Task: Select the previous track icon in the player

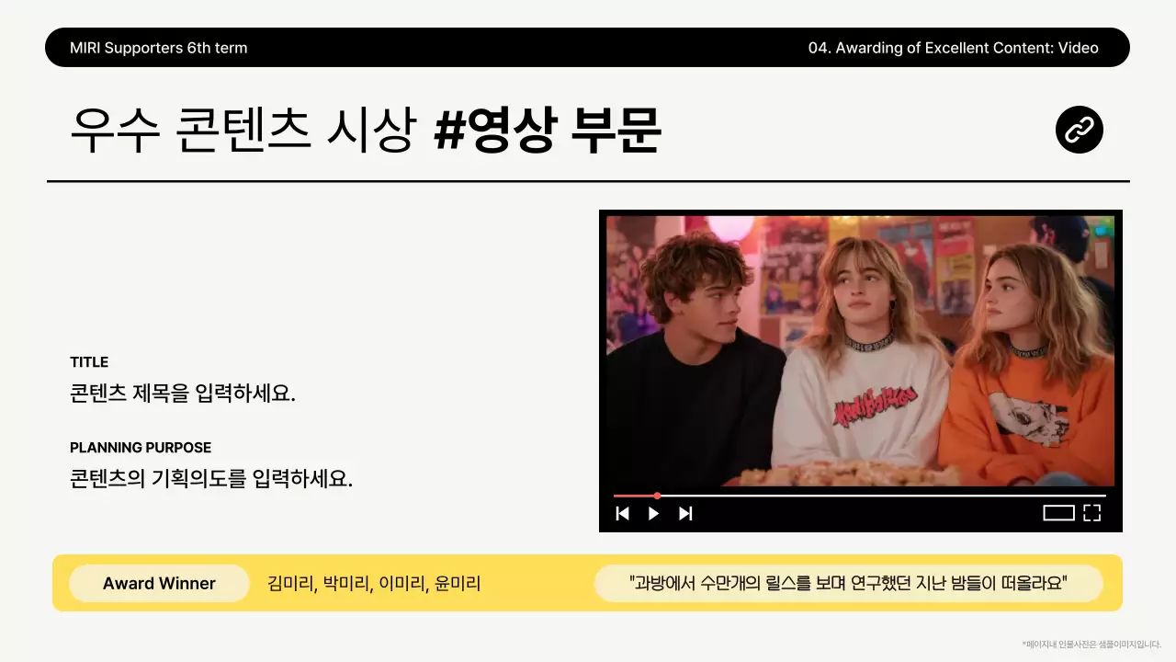Action: (x=623, y=513)
